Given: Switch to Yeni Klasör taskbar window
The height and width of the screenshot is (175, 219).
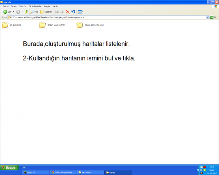Looking at the screenshot, I should pyautogui.click(x=91, y=173).
